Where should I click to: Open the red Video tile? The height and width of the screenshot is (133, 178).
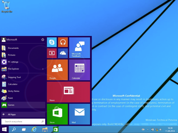click(52, 53)
